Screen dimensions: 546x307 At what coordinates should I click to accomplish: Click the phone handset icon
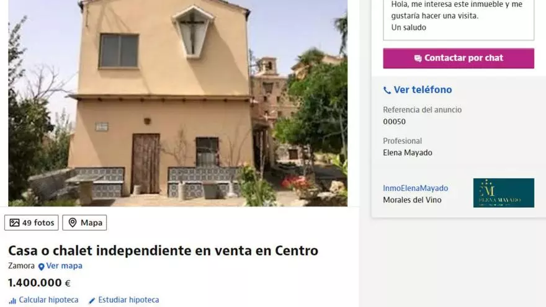[387, 91]
